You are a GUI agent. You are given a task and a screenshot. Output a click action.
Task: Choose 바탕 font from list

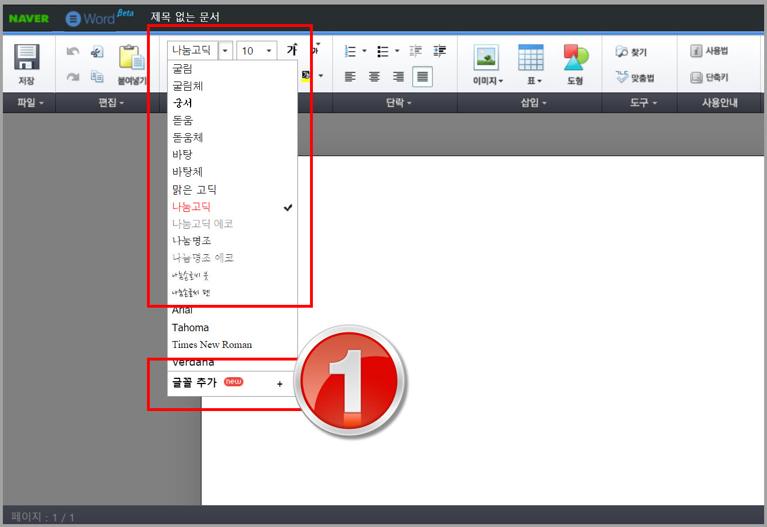pos(233,155)
